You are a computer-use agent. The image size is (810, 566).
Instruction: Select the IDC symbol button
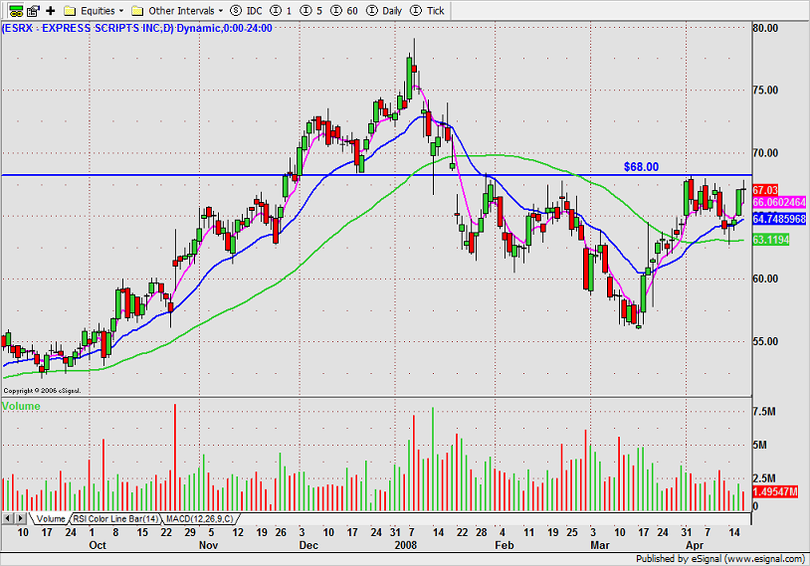coord(246,11)
